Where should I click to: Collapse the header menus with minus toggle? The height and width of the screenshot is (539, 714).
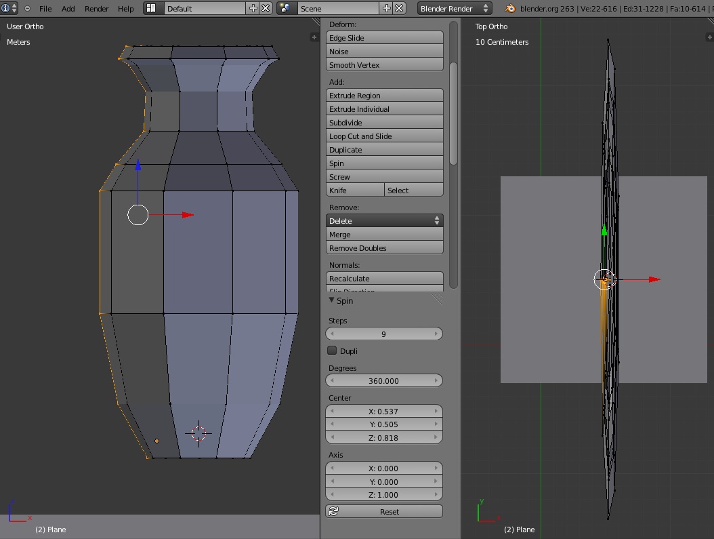click(27, 9)
